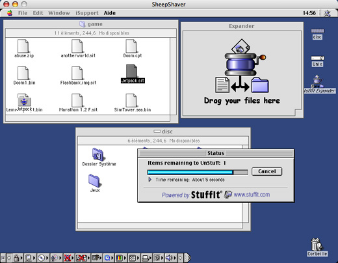Image resolution: width=338 pixels, height=263 pixels.
Task: Click the 11 éléments info header in game window
Action: coord(91,33)
